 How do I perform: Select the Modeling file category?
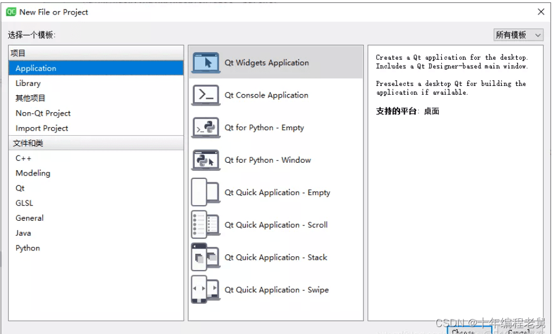point(96,173)
